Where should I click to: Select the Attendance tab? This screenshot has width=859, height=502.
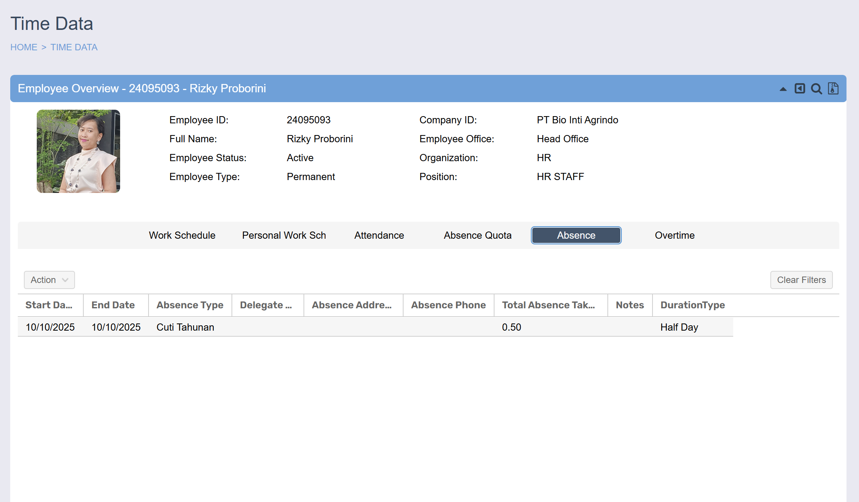[x=379, y=235]
